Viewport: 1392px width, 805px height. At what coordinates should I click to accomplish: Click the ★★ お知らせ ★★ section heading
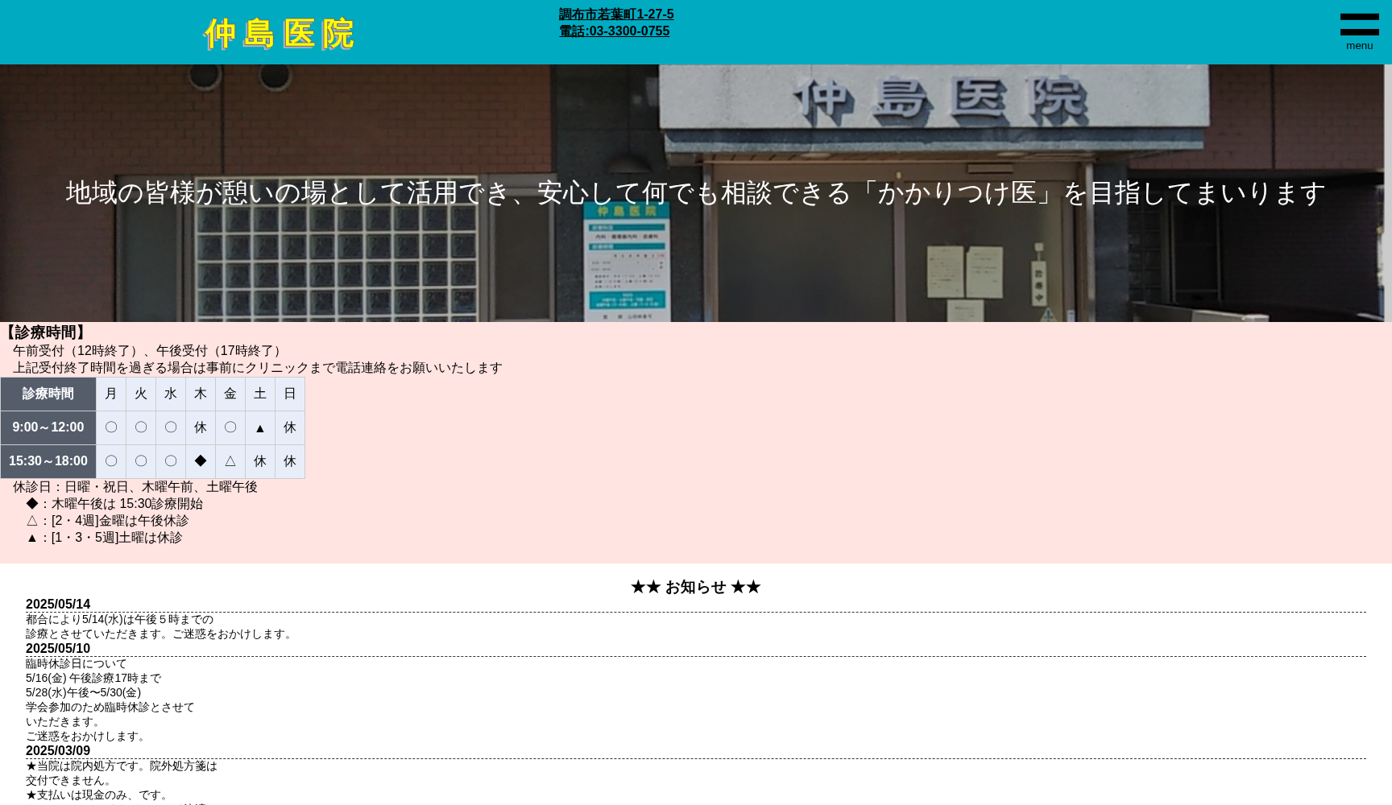click(x=695, y=588)
